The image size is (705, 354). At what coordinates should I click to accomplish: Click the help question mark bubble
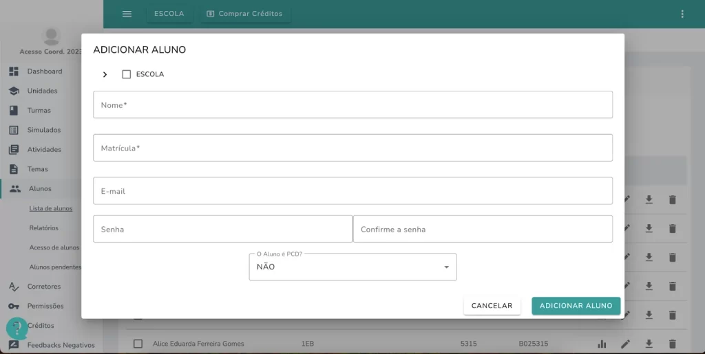(x=17, y=329)
